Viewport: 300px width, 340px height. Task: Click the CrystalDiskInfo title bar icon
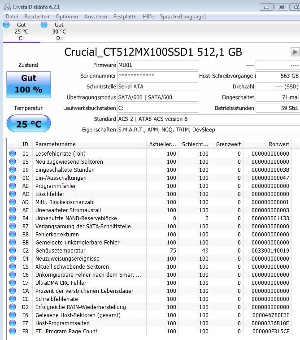7,7
